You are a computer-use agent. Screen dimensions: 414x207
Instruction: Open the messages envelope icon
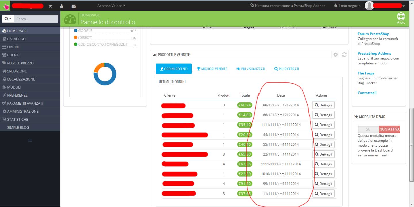pos(74,6)
